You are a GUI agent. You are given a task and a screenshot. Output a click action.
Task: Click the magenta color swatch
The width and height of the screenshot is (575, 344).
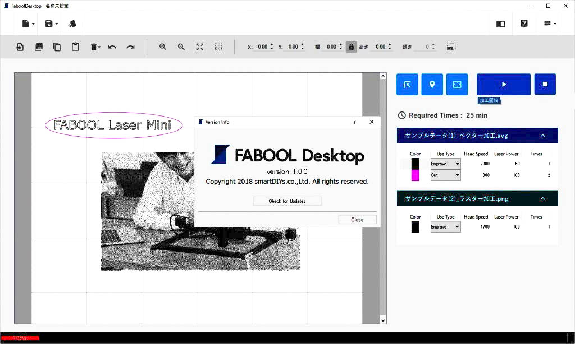[415, 175]
